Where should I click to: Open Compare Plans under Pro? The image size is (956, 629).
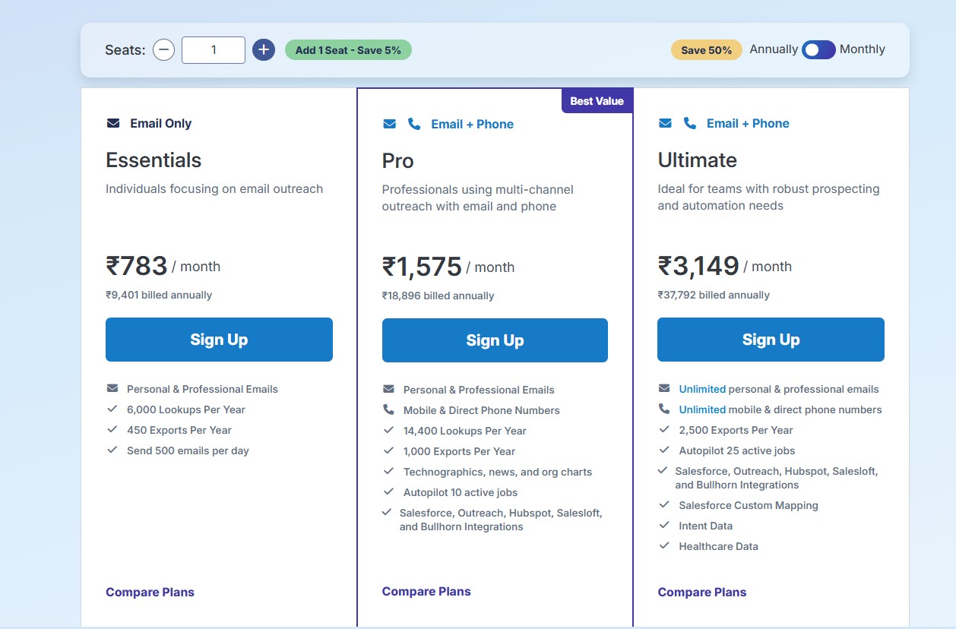pyautogui.click(x=426, y=591)
